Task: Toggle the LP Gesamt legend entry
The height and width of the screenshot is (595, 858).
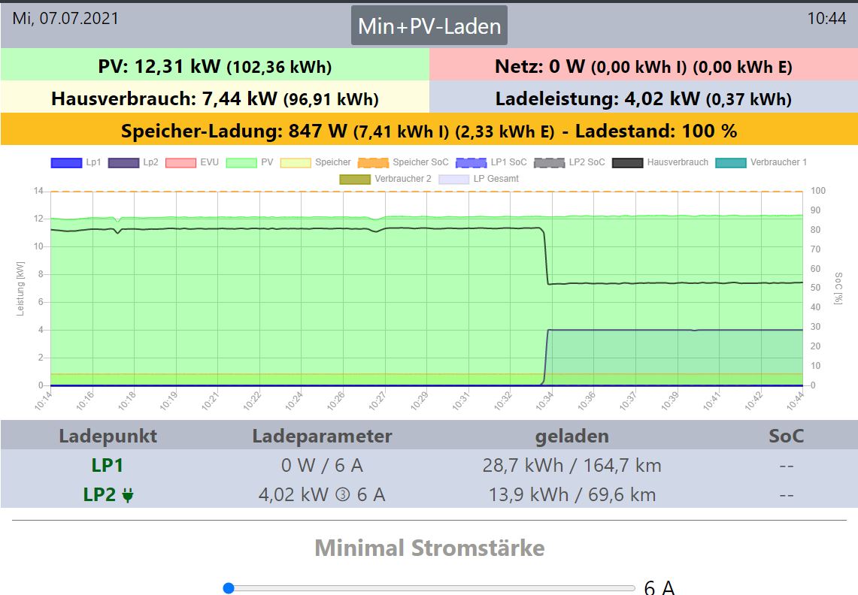Action: click(x=478, y=179)
